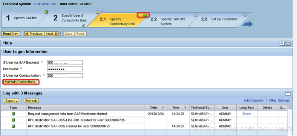Click the blue roadmap forward arrow
This screenshot has height=136, width=297.
pos(248,24)
